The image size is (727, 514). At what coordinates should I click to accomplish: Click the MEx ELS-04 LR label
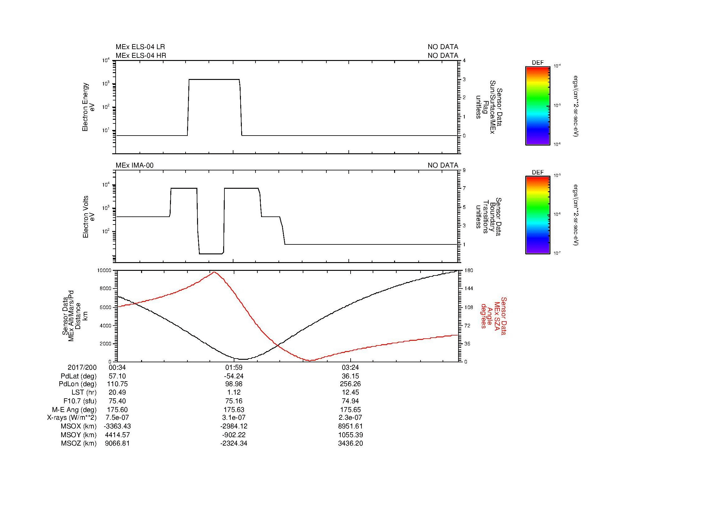(x=140, y=47)
